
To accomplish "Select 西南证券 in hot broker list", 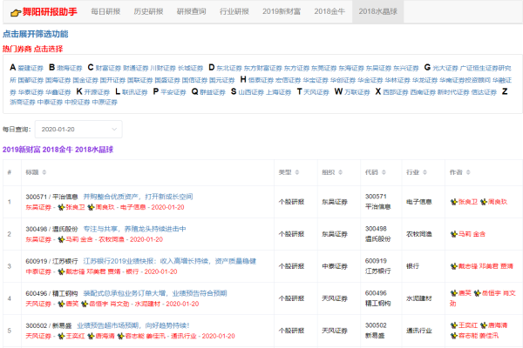I will tap(423, 92).
